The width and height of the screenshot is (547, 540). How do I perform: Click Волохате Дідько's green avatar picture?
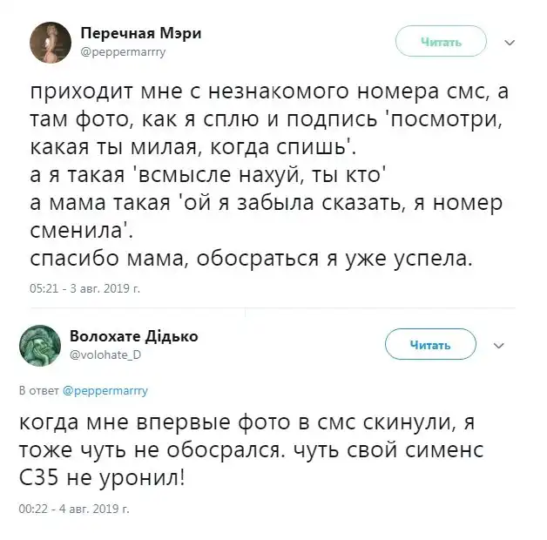pyautogui.click(x=40, y=345)
